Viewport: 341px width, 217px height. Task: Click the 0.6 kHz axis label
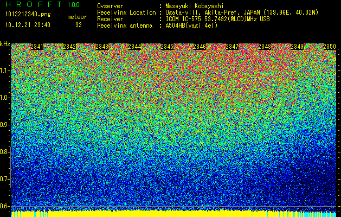[5, 206]
